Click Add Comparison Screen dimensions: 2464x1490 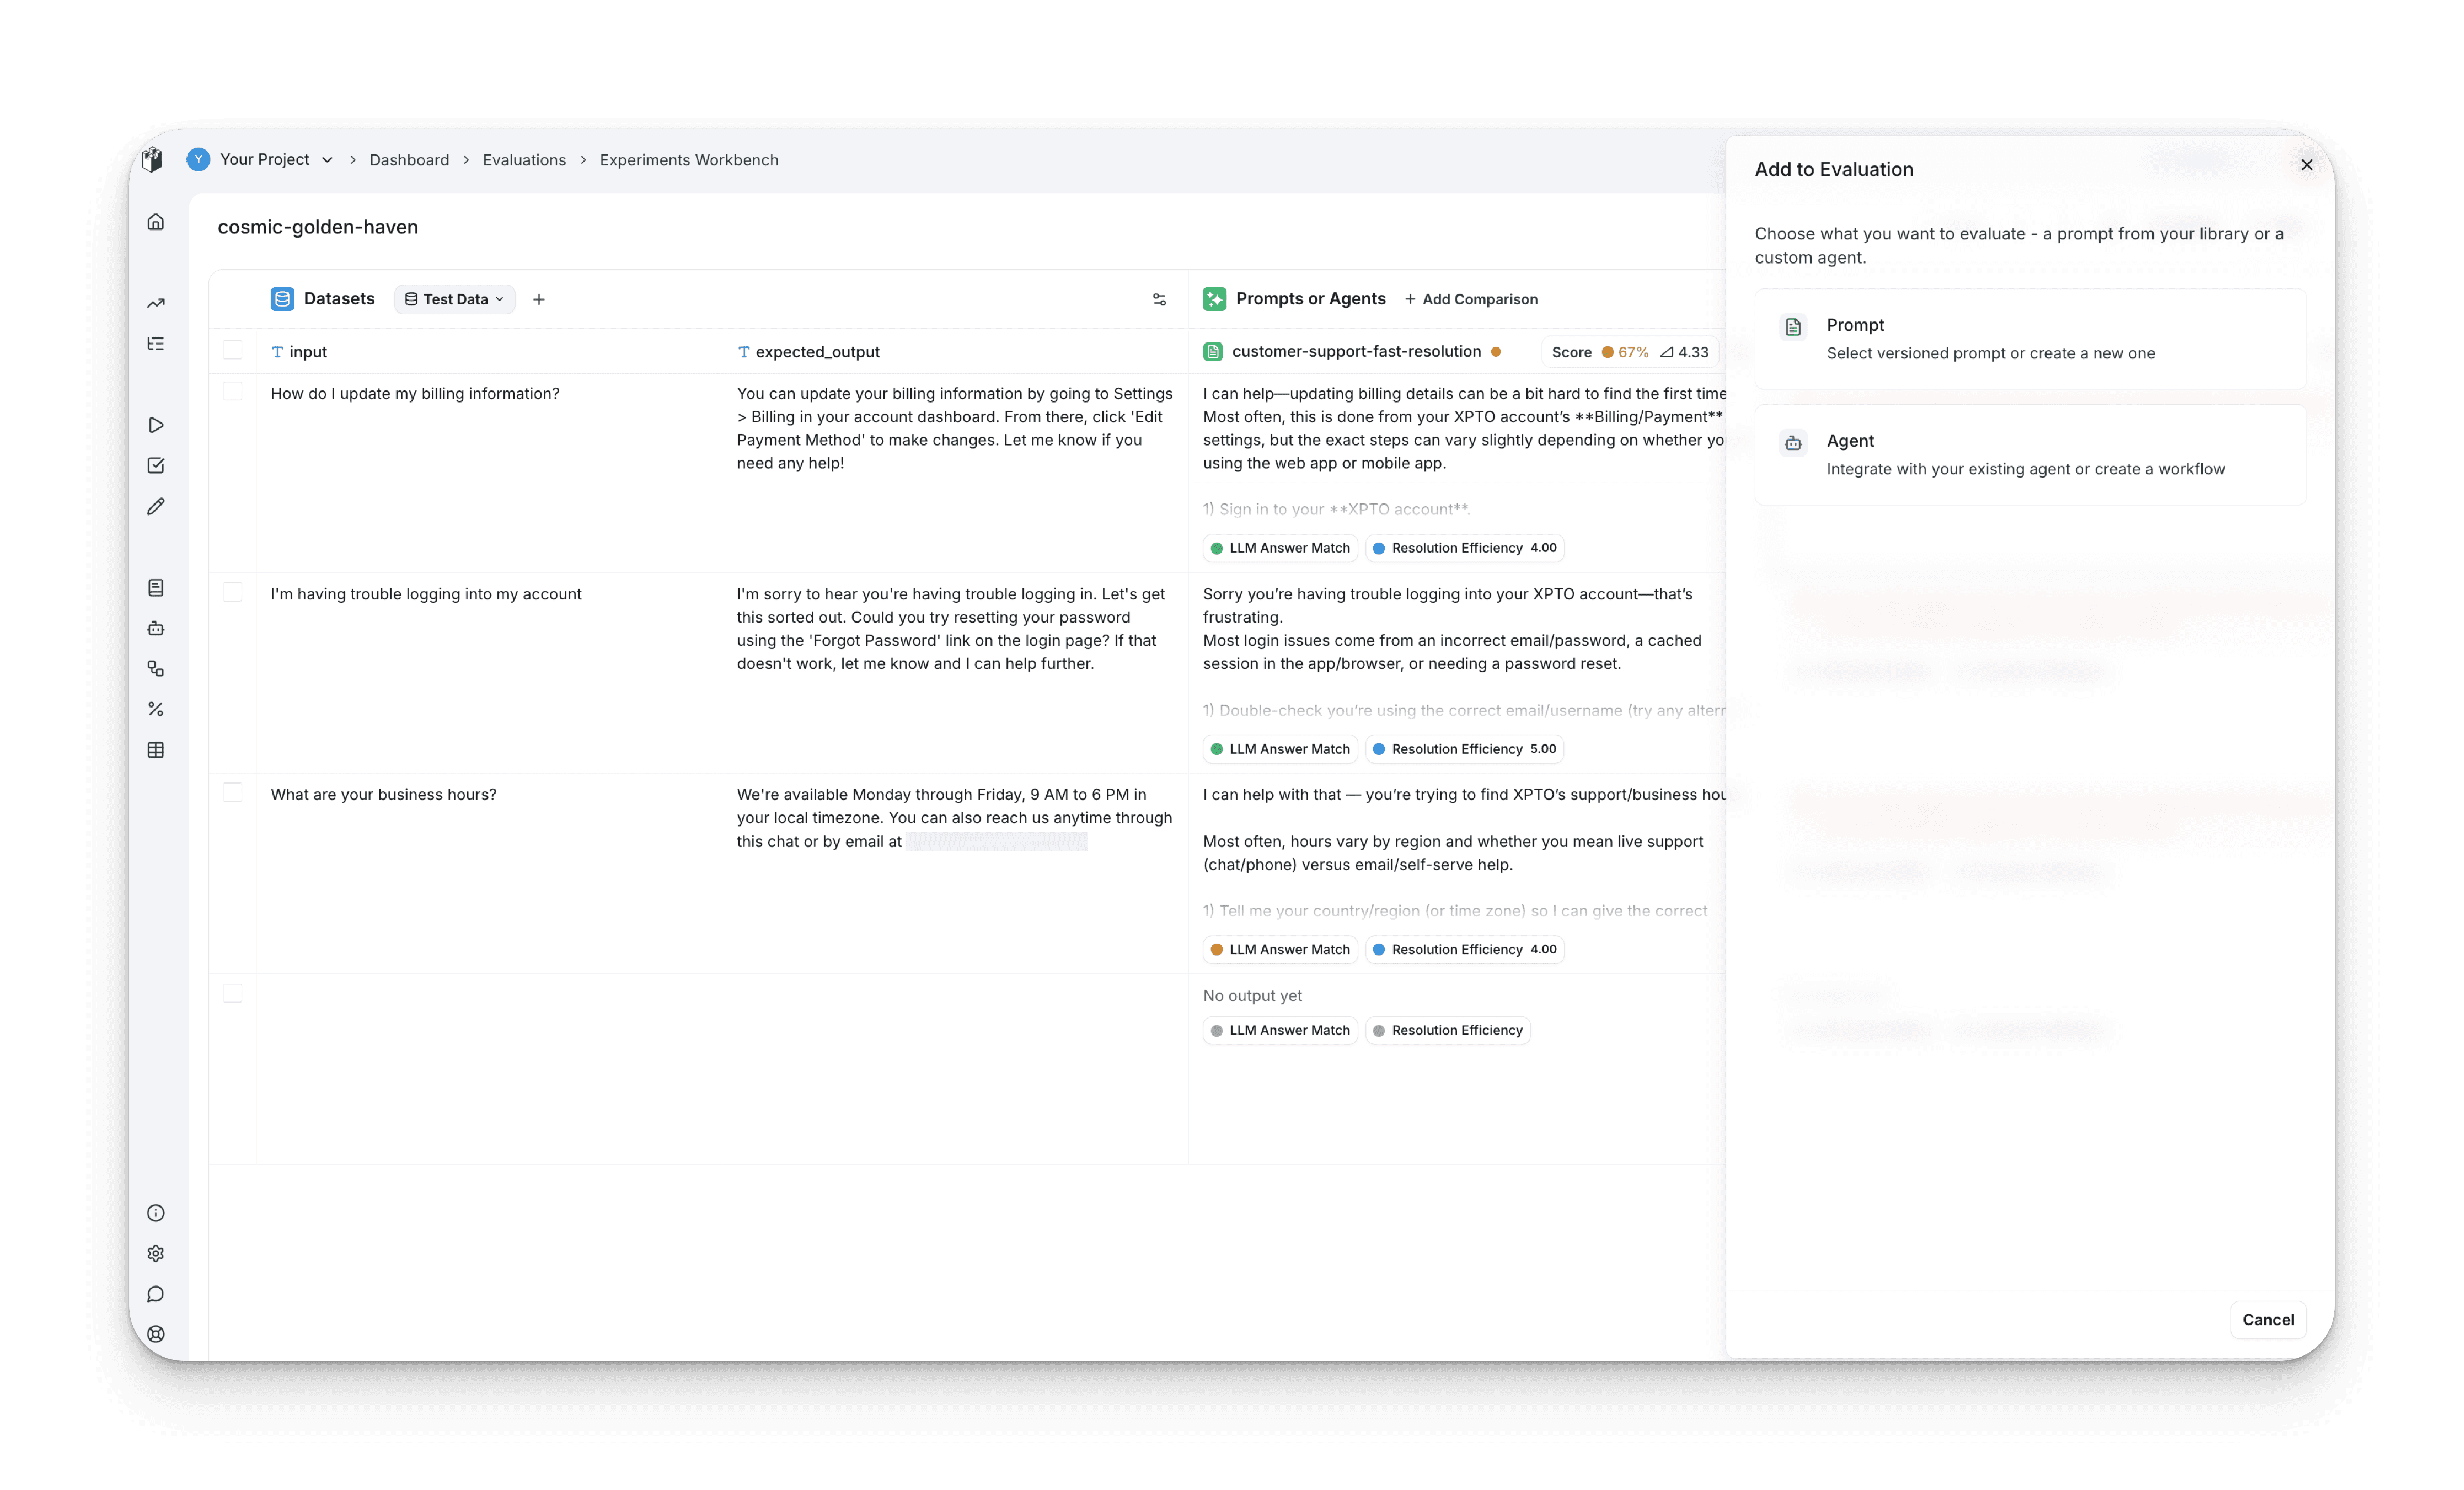tap(1471, 299)
